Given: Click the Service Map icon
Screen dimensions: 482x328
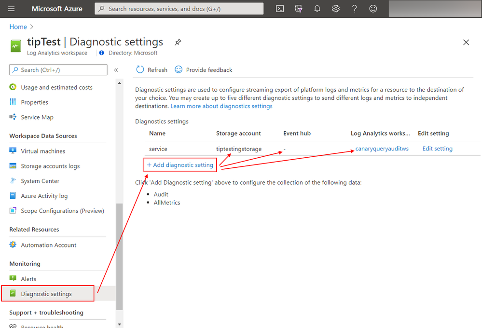Looking at the screenshot, I should tap(13, 117).
